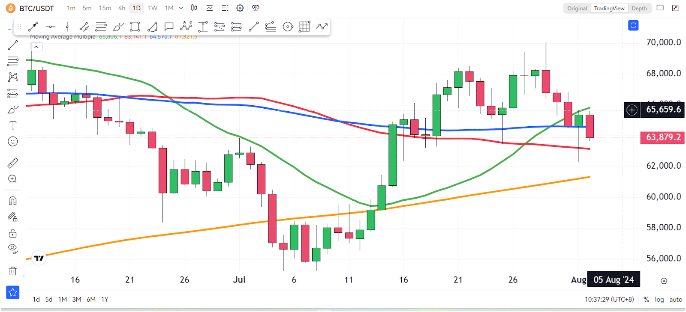This screenshot has width=686, height=312.
Task: Select the Text tool in left sidebar
Action: (x=13, y=125)
